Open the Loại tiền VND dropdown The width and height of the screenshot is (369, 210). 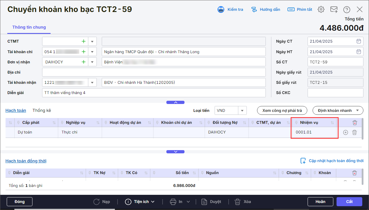coord(242,110)
